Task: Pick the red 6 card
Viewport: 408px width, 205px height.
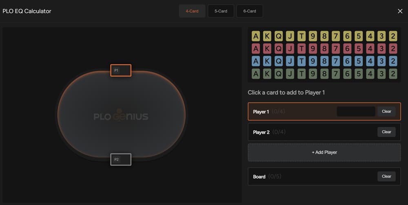Action: 347,48
